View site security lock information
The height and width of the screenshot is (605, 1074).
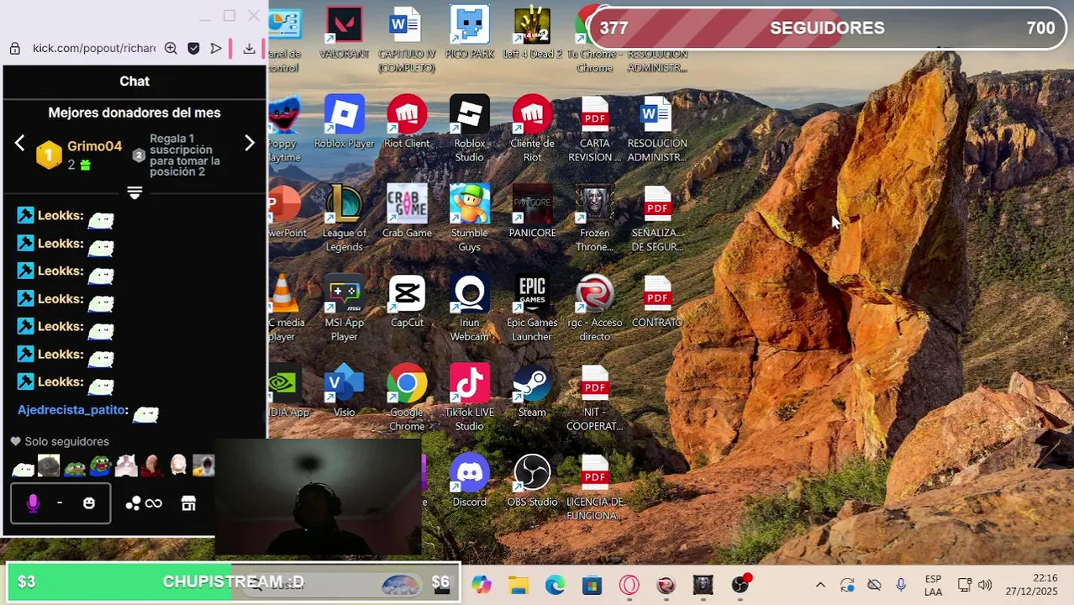tap(14, 48)
